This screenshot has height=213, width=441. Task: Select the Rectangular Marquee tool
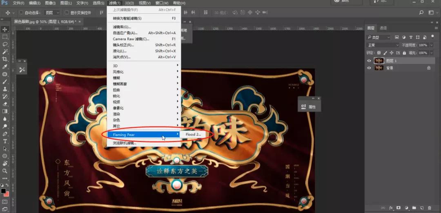[x=5, y=37]
